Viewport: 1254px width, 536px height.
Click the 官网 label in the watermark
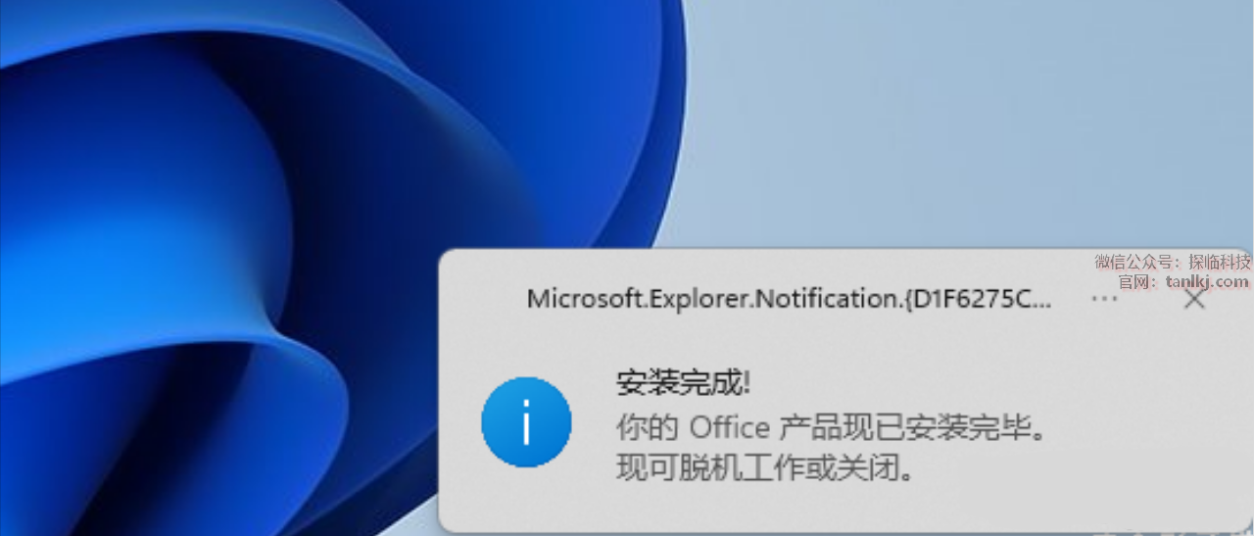coord(1132,282)
